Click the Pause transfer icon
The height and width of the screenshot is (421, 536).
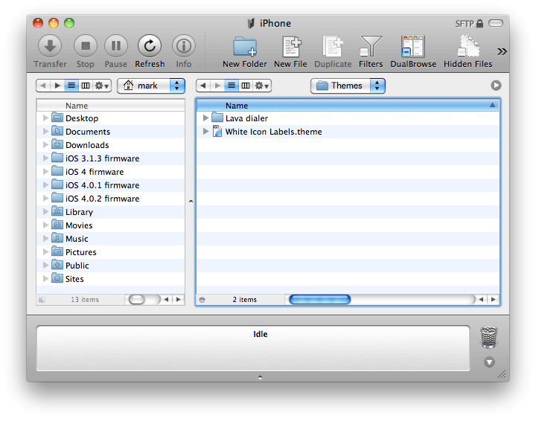coord(115,47)
